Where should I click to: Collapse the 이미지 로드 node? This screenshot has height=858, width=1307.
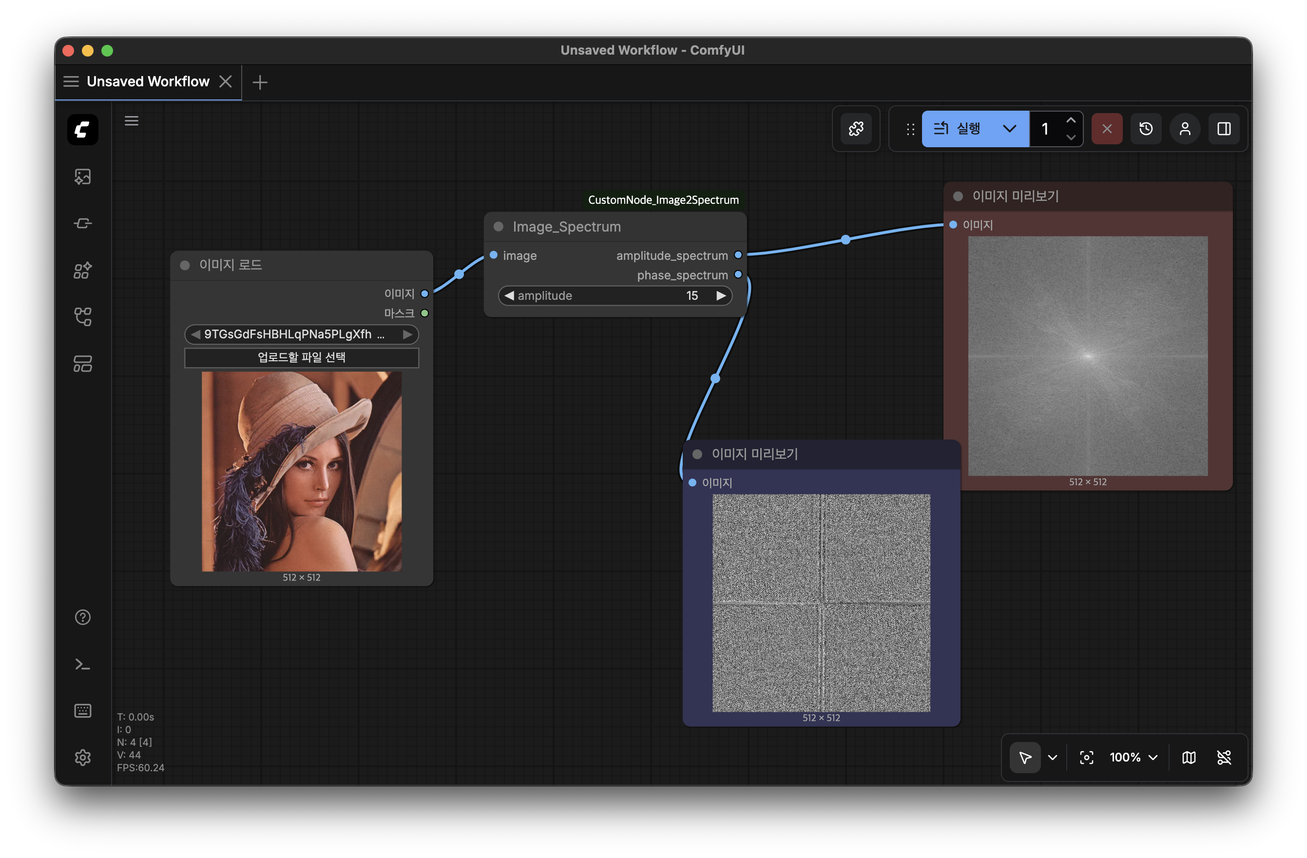(x=185, y=265)
